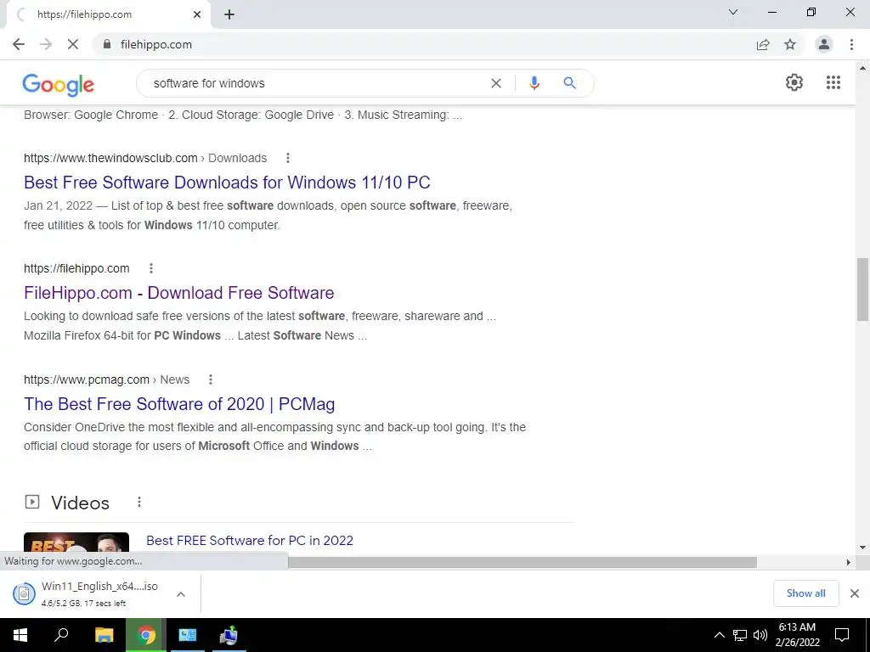Share this page via toolbar icon

point(763,44)
